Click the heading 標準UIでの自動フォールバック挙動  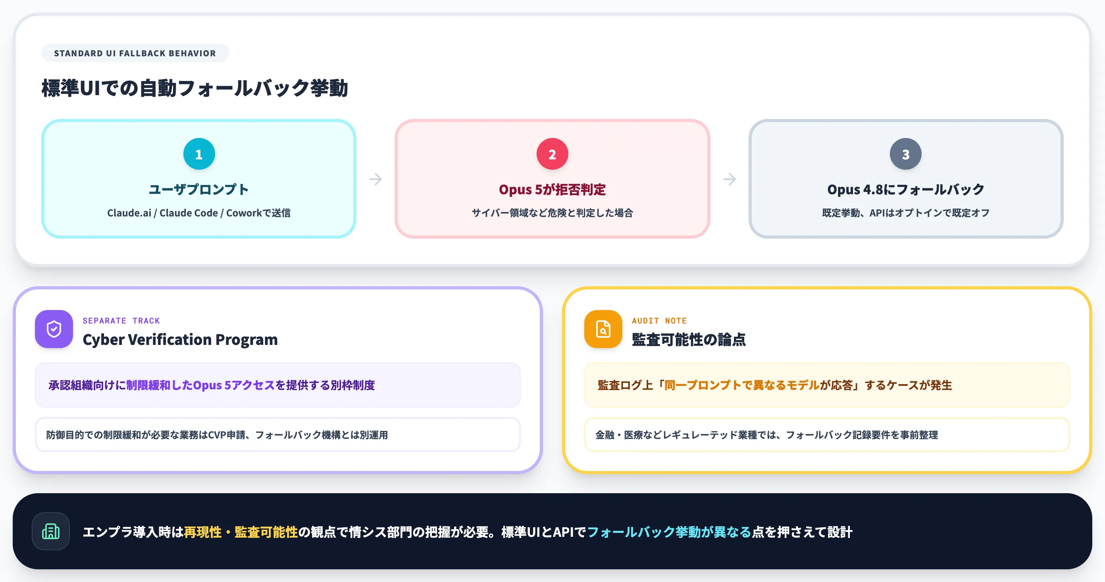tap(195, 88)
